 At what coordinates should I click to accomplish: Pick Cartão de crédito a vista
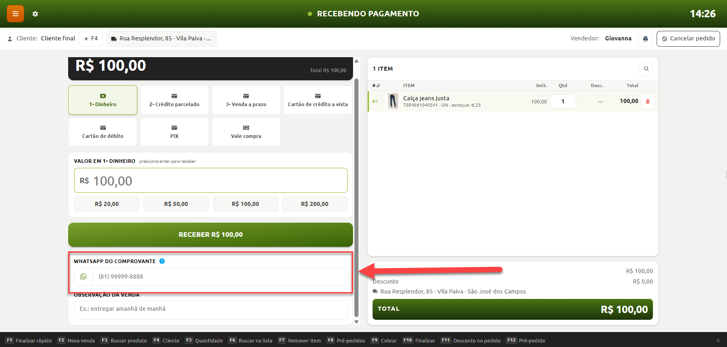(x=318, y=100)
